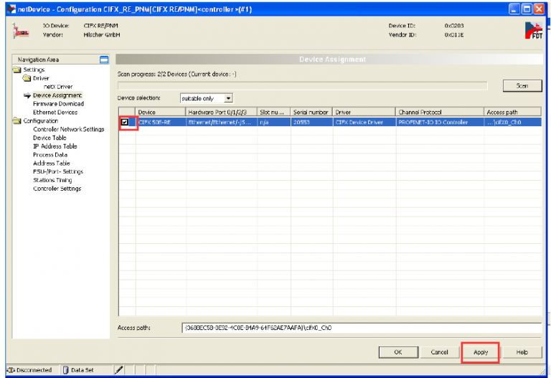
Task: Click the Configuration folder icon
Action: [x=17, y=121]
